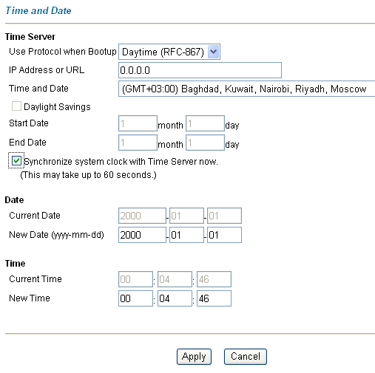375x373 pixels.
Task: Click the New Date year field
Action: tap(142, 235)
